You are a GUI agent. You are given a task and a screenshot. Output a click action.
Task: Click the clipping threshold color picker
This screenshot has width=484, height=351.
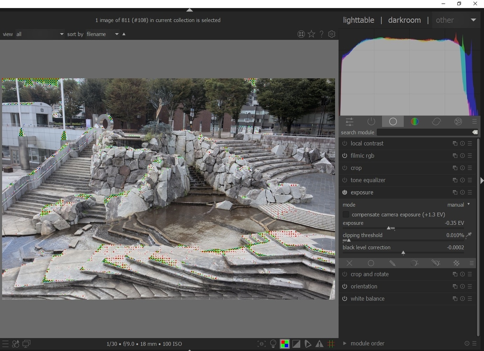coord(469,235)
